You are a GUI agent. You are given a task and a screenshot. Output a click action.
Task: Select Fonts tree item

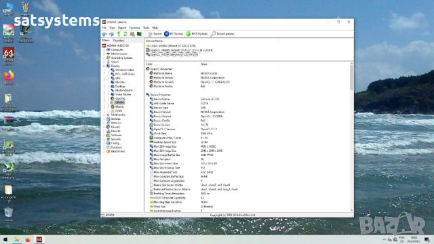117,110
